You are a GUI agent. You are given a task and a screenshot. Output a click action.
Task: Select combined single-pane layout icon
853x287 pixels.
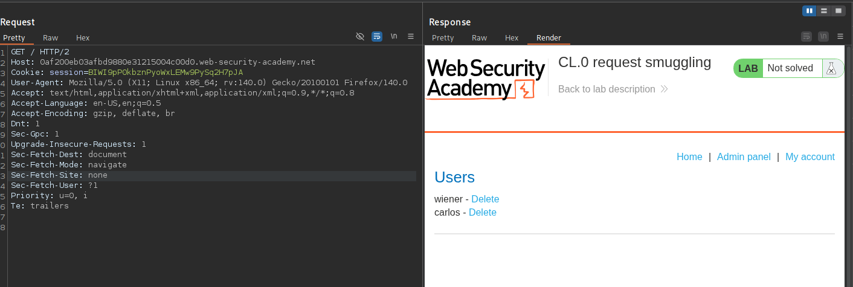(839, 11)
